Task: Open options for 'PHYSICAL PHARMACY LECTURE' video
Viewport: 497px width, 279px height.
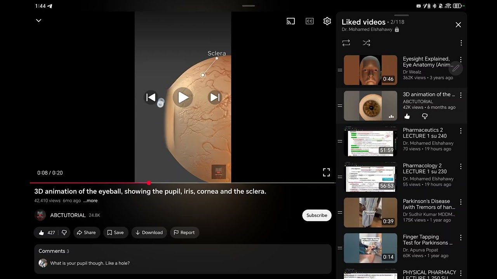Action: click(461, 273)
